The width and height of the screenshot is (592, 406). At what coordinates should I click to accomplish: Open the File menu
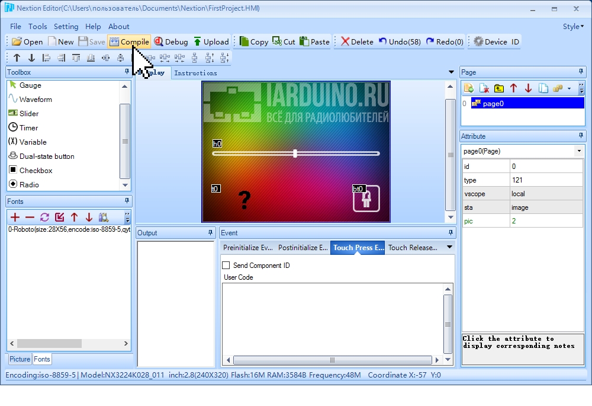coord(15,27)
